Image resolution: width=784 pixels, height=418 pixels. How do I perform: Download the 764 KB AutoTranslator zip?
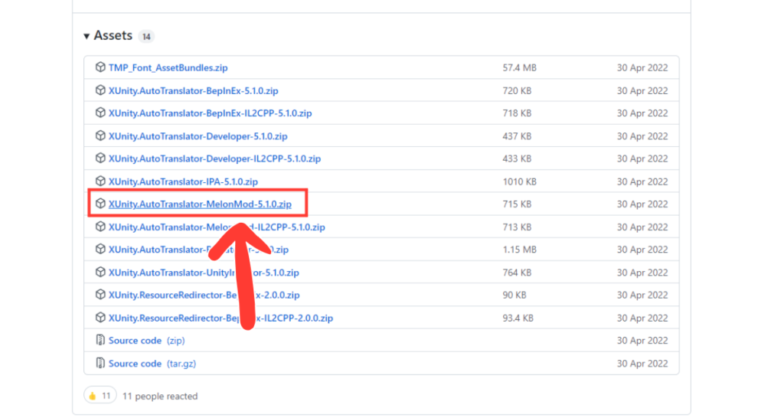[204, 273]
